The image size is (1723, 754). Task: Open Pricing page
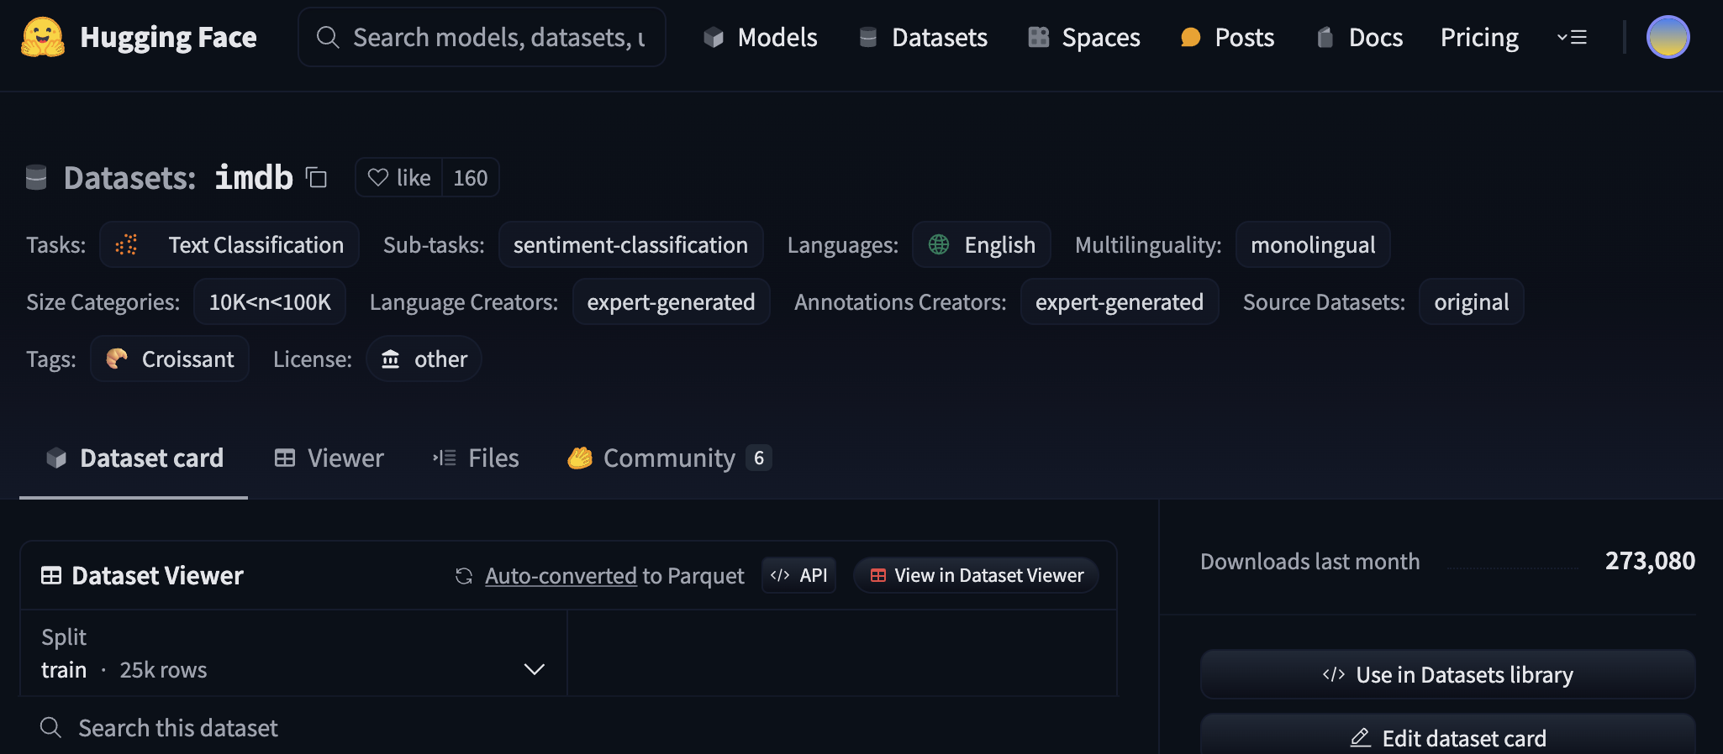tap(1479, 37)
